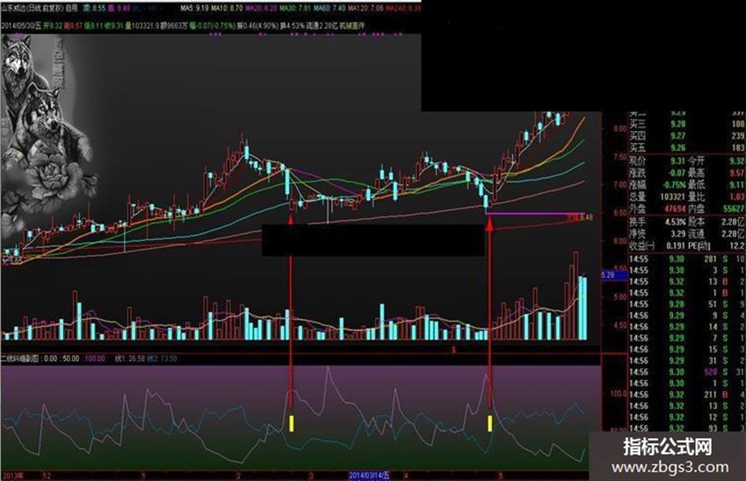This screenshot has height=481, width=746.
Task: Click the MA10: 8.70 moving average label
Action: (227, 9)
